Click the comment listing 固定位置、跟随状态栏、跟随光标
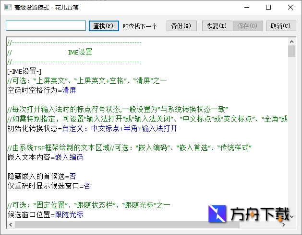This screenshot has width=302, height=235. point(89,205)
